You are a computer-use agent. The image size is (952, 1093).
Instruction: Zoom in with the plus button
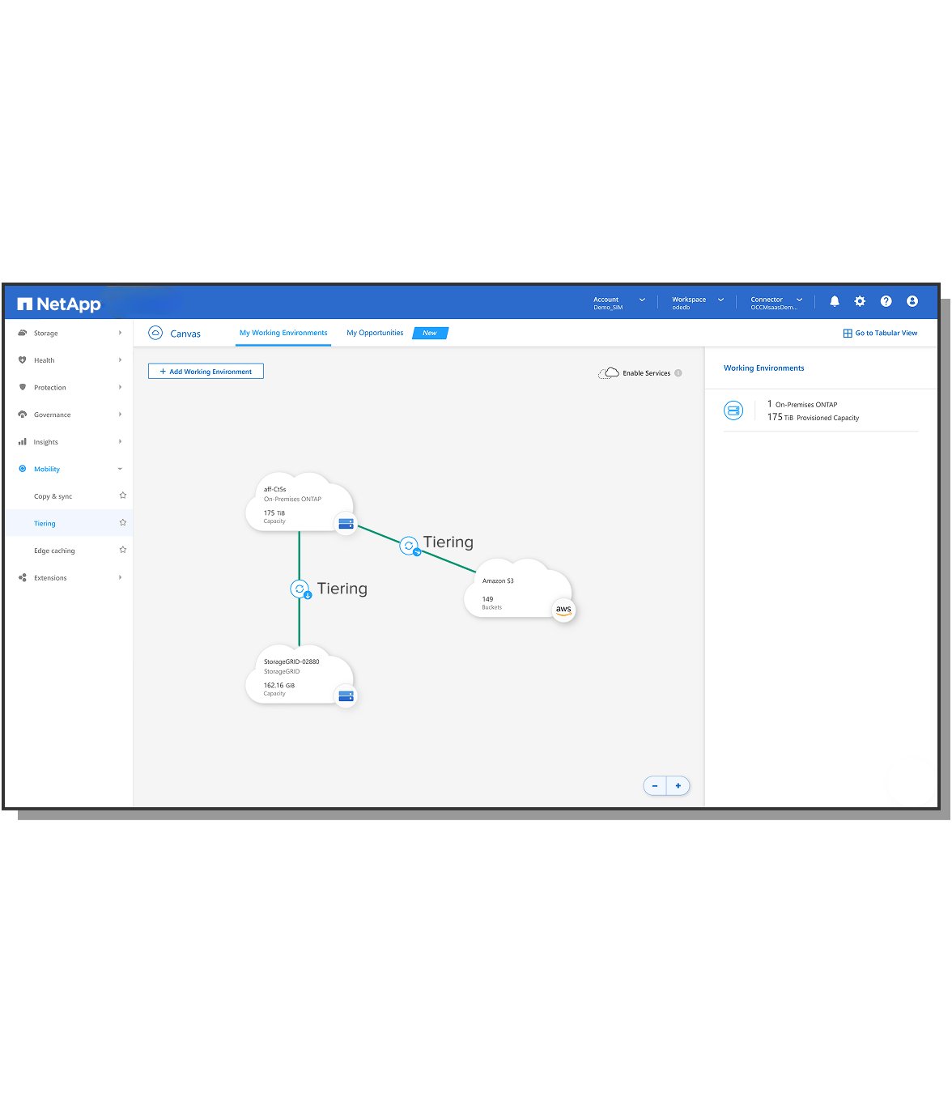678,785
